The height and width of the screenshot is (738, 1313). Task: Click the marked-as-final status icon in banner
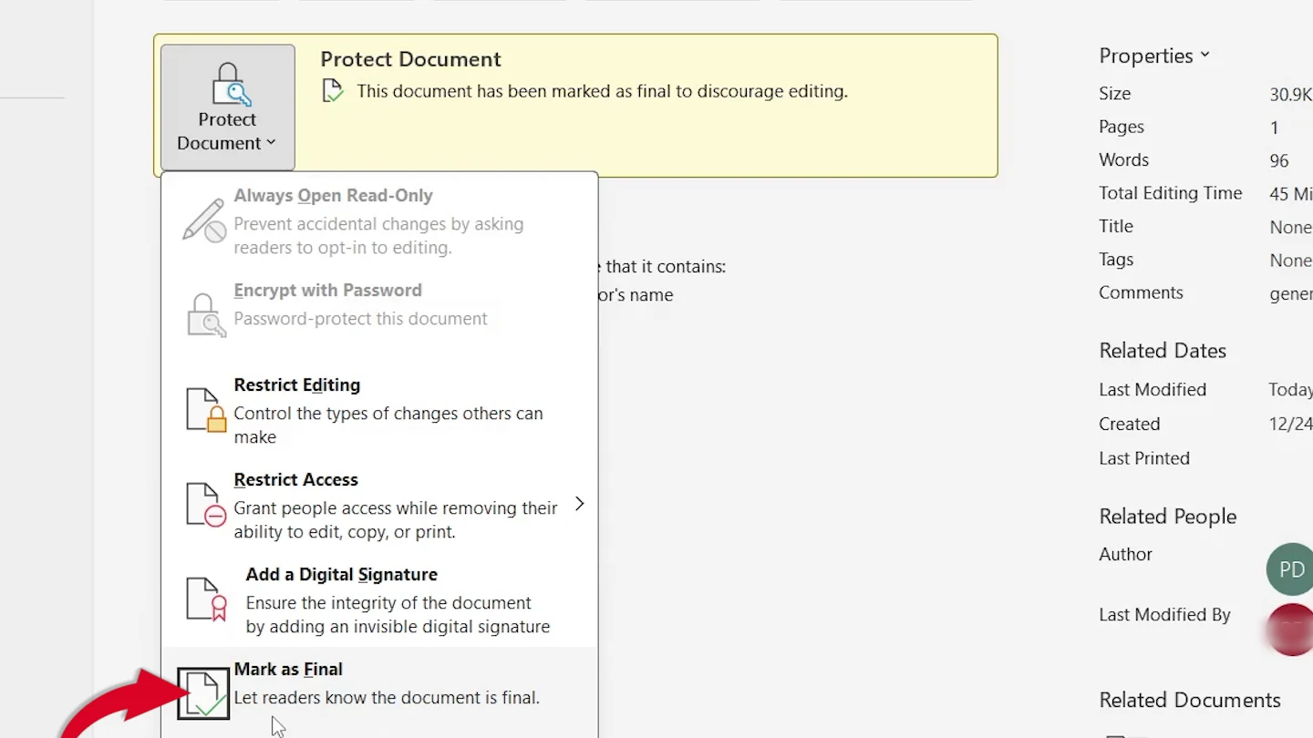pyautogui.click(x=333, y=91)
